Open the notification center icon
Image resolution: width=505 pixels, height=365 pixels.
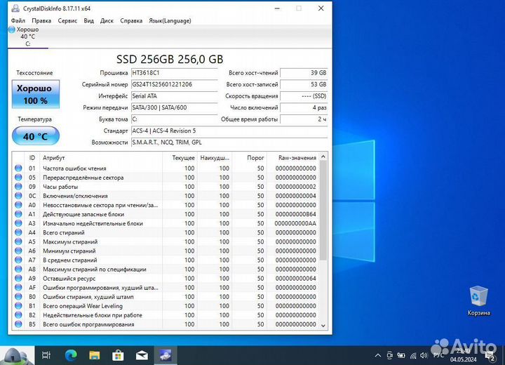(x=490, y=356)
